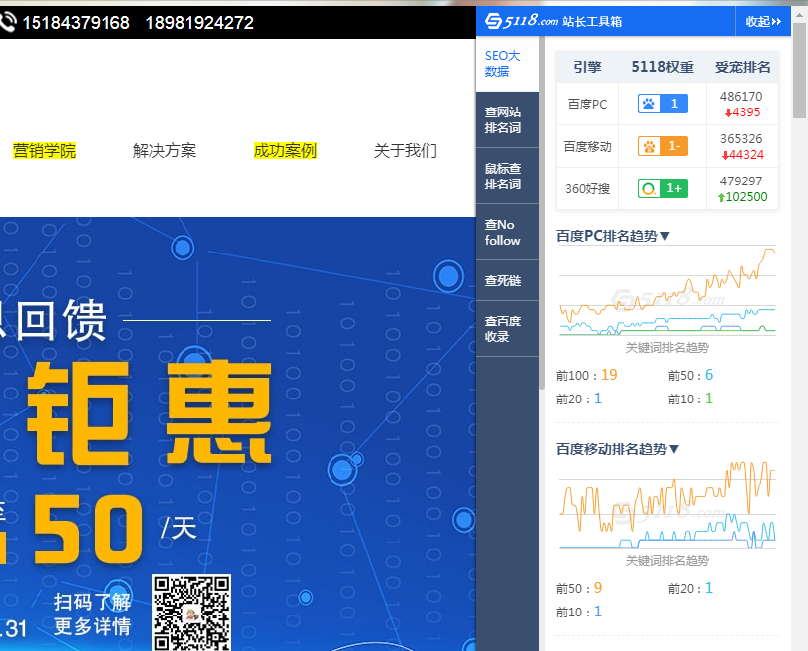Screen dimensions: 808x651
Task: Click the phone icon before the phone numbers
Action: pyautogui.click(x=10, y=22)
